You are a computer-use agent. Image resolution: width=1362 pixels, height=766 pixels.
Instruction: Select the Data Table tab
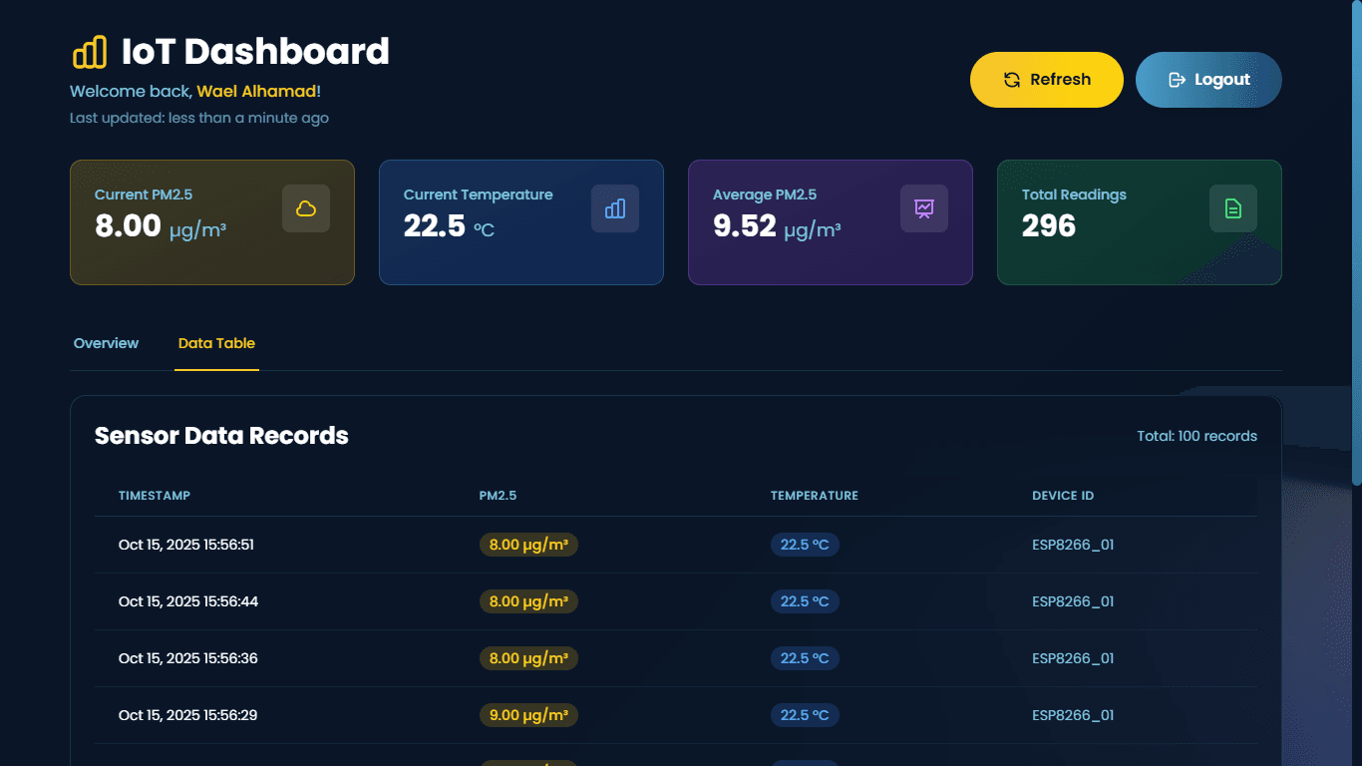[216, 343]
